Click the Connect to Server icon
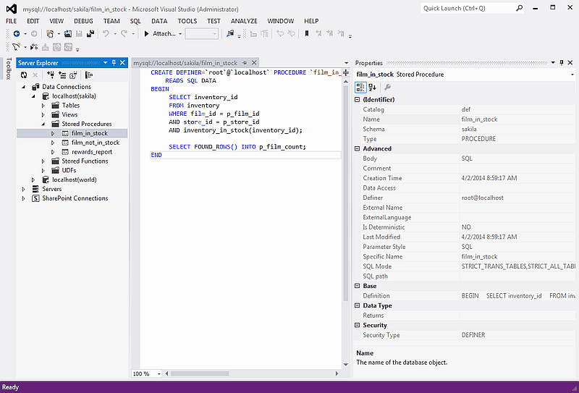The height and width of the screenshot is (393, 579). (x=62, y=75)
